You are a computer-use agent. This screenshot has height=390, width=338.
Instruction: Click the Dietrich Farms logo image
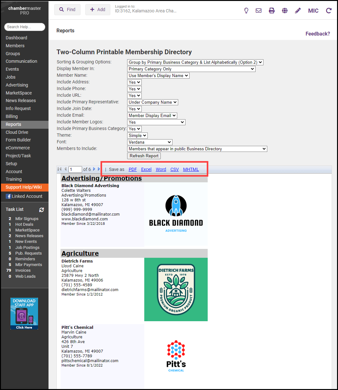[x=176, y=289]
